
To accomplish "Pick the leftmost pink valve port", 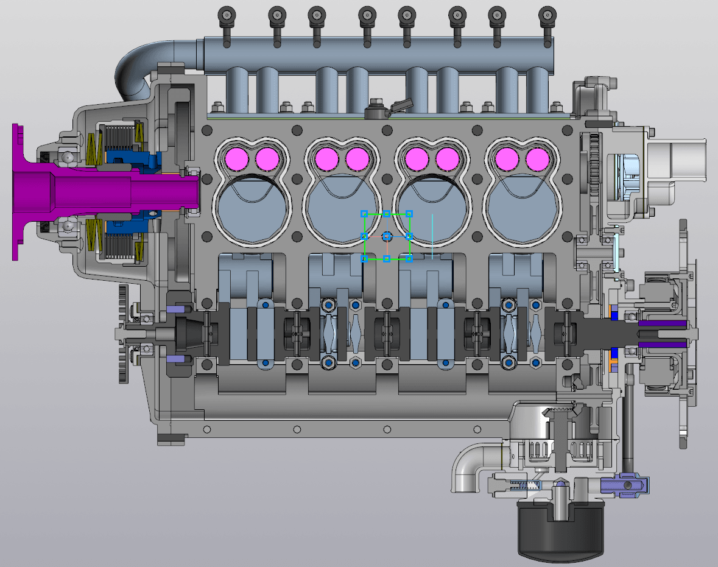I will pyautogui.click(x=237, y=159).
